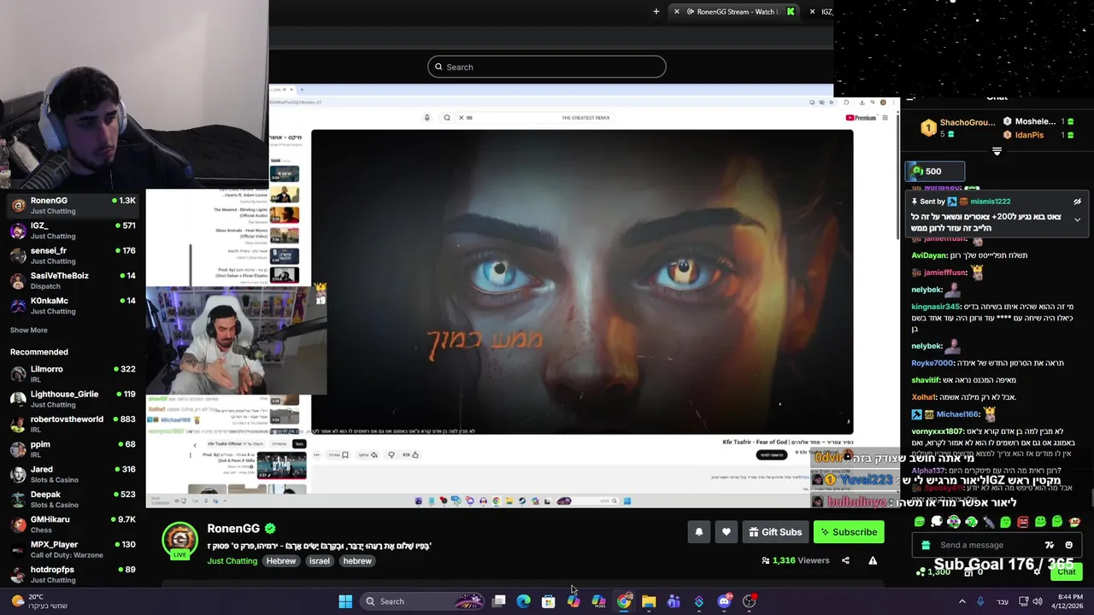Click the Windows taskbar search box
The image size is (1094, 615).
pyautogui.click(x=422, y=601)
